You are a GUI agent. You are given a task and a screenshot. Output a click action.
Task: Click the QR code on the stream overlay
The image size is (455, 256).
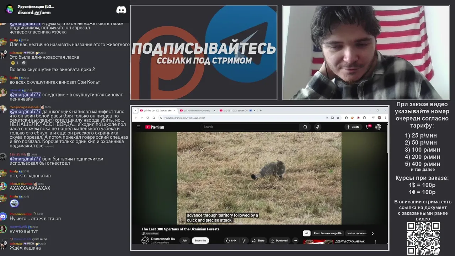pos(423,238)
